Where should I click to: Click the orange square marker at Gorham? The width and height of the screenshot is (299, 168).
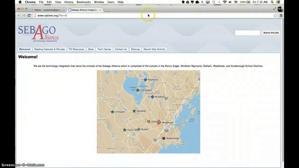pos(149,121)
